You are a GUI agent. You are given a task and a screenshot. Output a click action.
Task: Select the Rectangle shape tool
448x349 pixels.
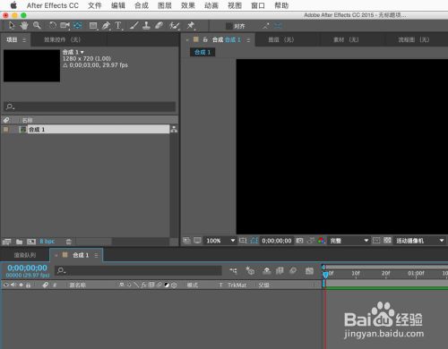click(x=93, y=26)
